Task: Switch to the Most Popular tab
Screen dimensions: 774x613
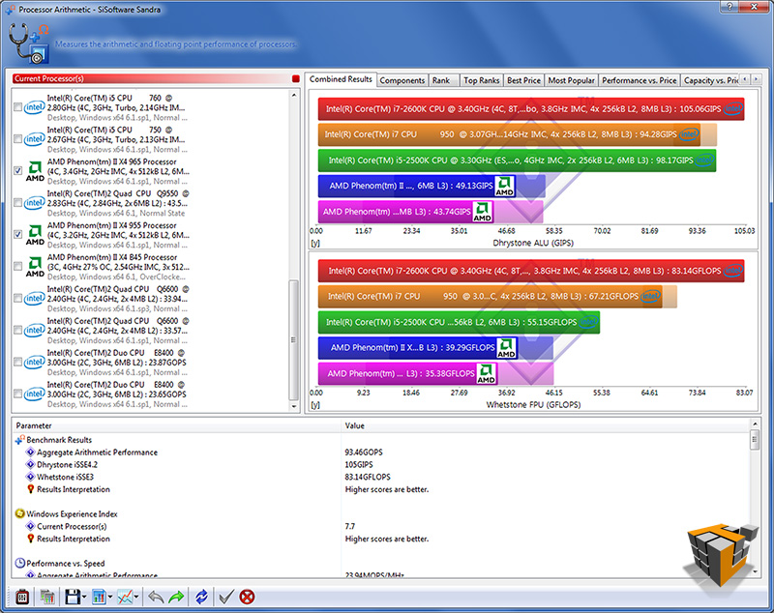Action: pos(571,80)
